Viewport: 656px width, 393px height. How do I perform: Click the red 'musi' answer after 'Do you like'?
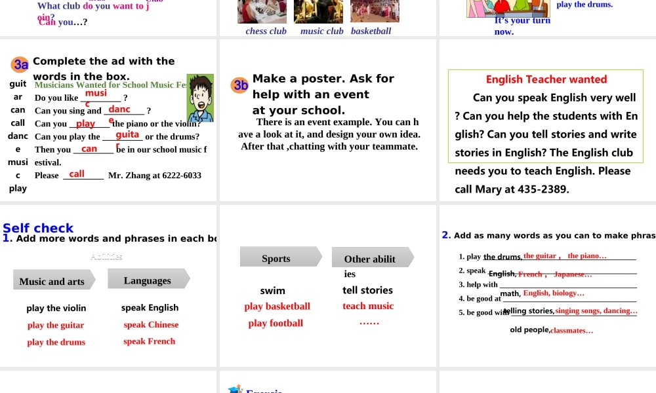96,93
